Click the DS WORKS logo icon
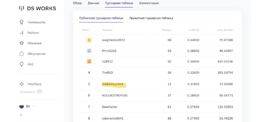The width and height of the screenshot is (266, 122). pyautogui.click(x=22, y=8)
